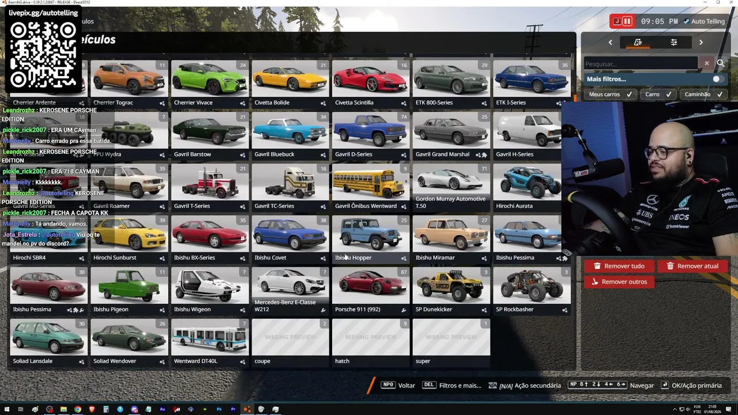Pick the Gavril D-Series pickup
Image resolution: width=738 pixels, height=415 pixels.
click(x=371, y=135)
